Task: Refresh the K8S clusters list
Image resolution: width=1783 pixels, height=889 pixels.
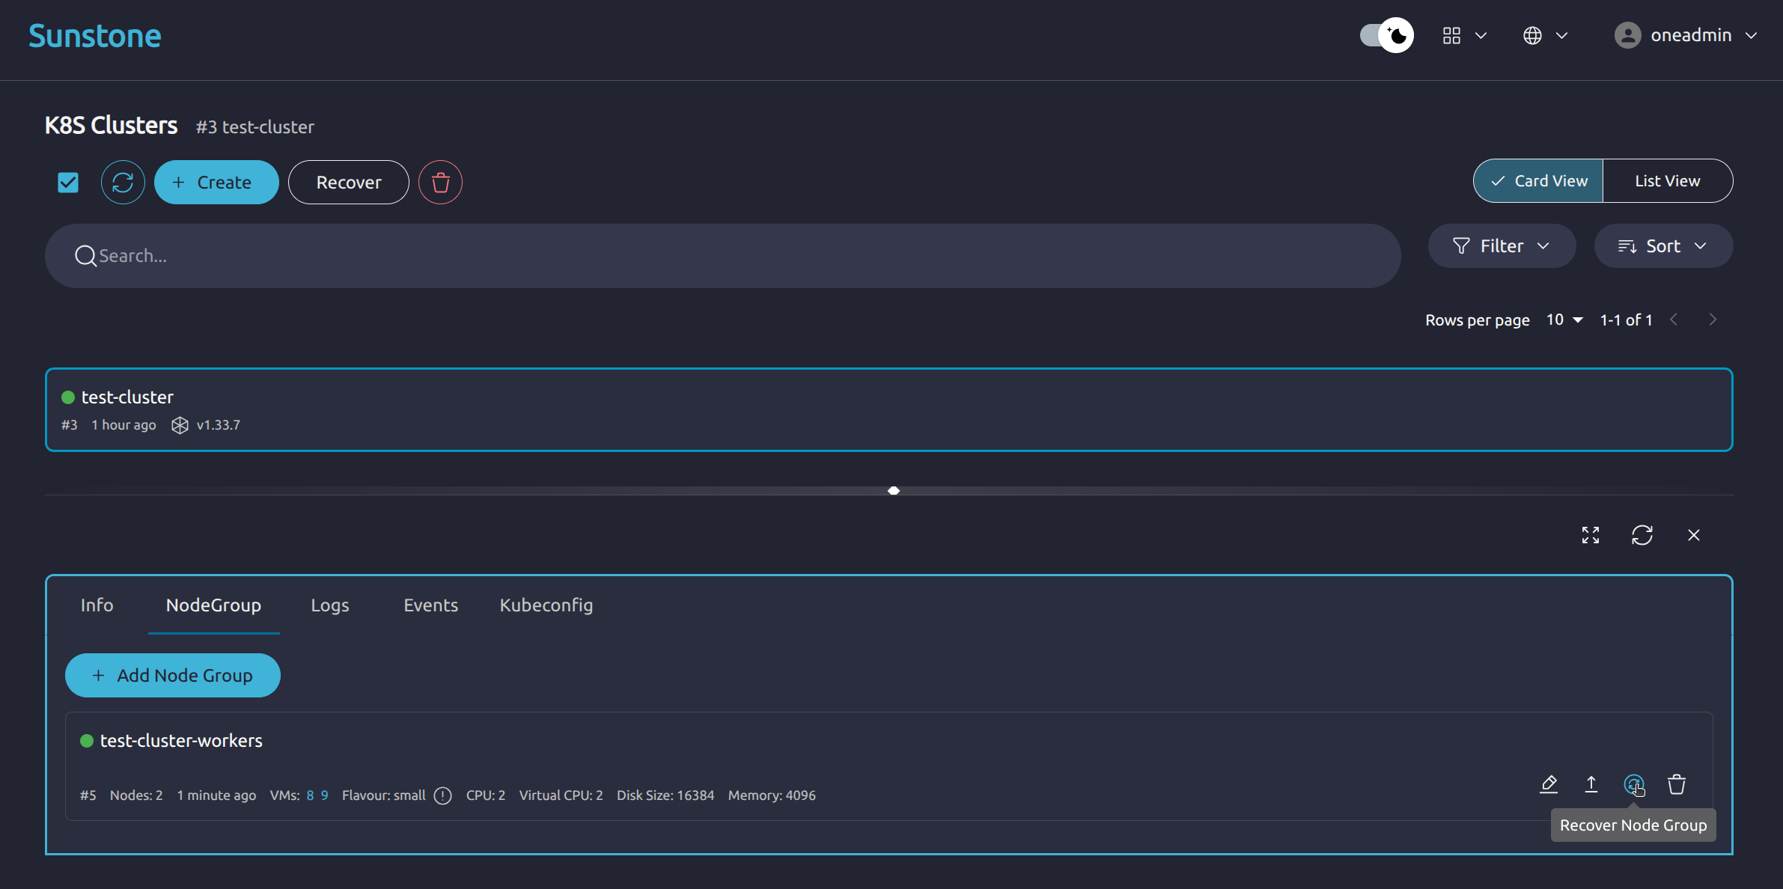Action: [123, 182]
